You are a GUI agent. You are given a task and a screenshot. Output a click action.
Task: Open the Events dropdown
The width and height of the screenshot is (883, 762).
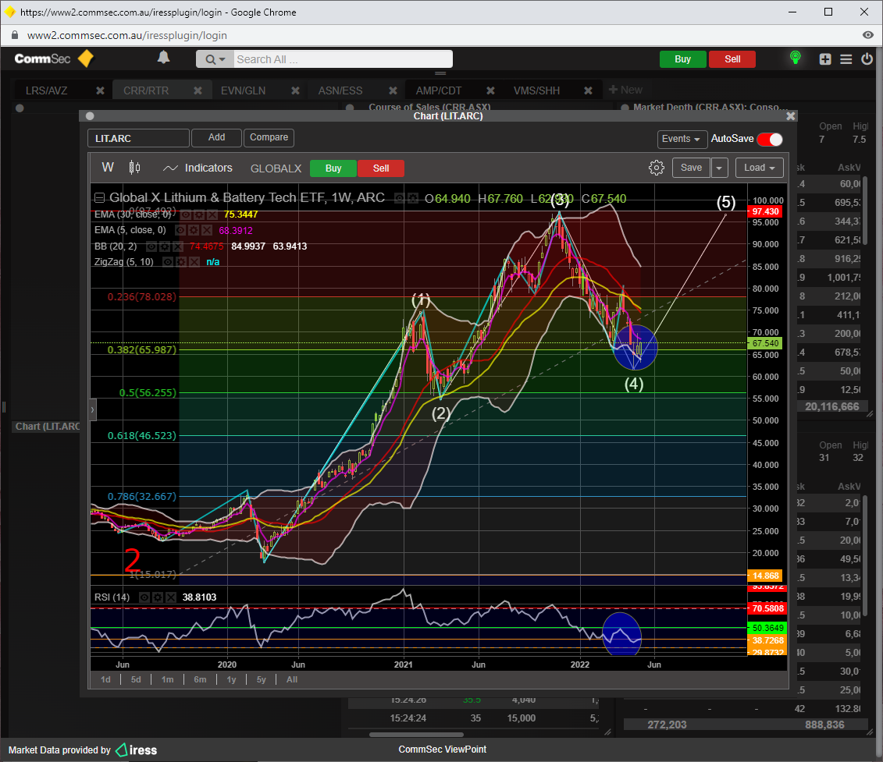[x=682, y=139]
